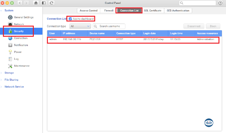Click the Search username field

pyautogui.click(x=109, y=26)
